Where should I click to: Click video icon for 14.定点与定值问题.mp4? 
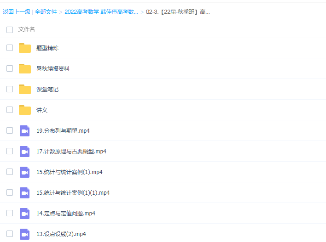pos(25,214)
